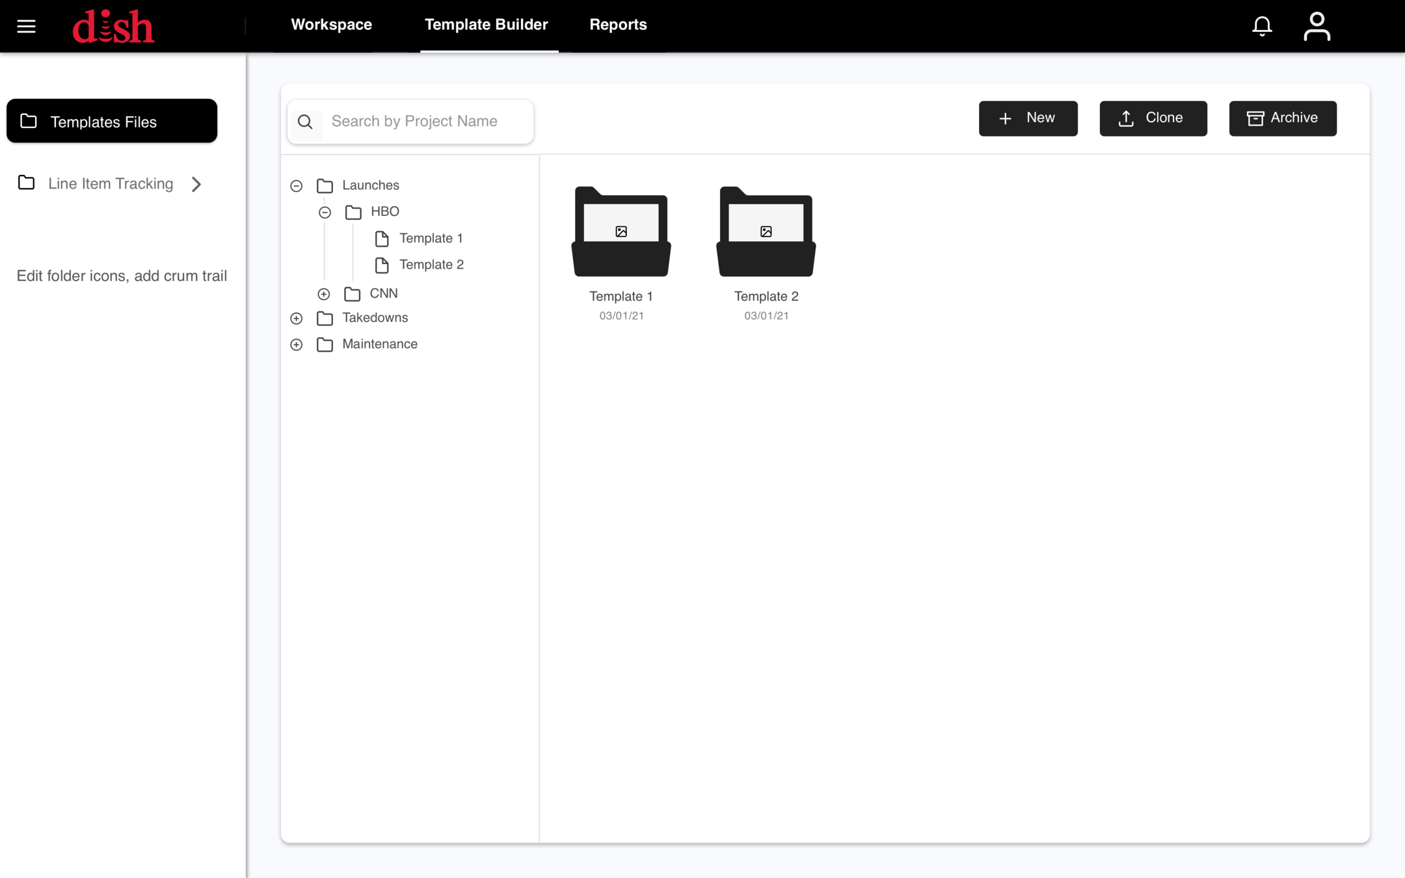Open the hamburger menu
The image size is (1405, 878).
tap(26, 26)
